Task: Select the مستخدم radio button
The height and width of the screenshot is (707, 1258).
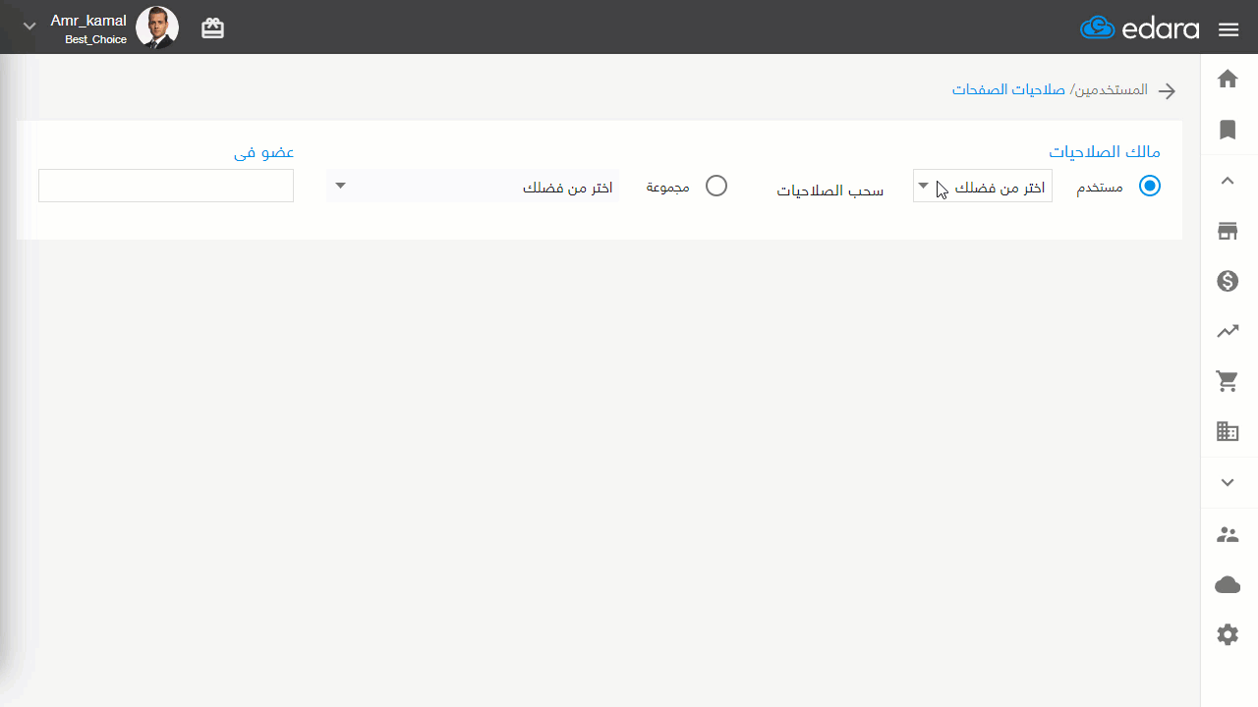Action: tap(1150, 186)
